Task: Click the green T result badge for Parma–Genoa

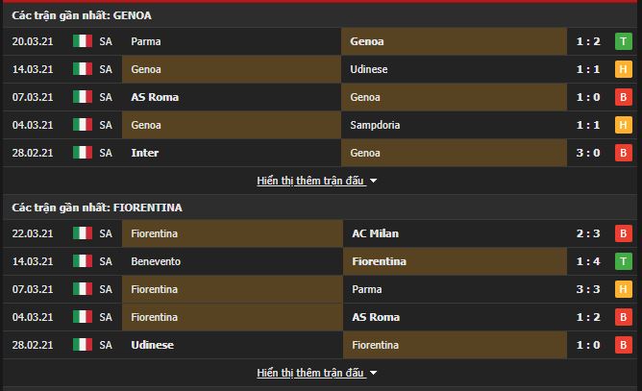Action: point(623,41)
